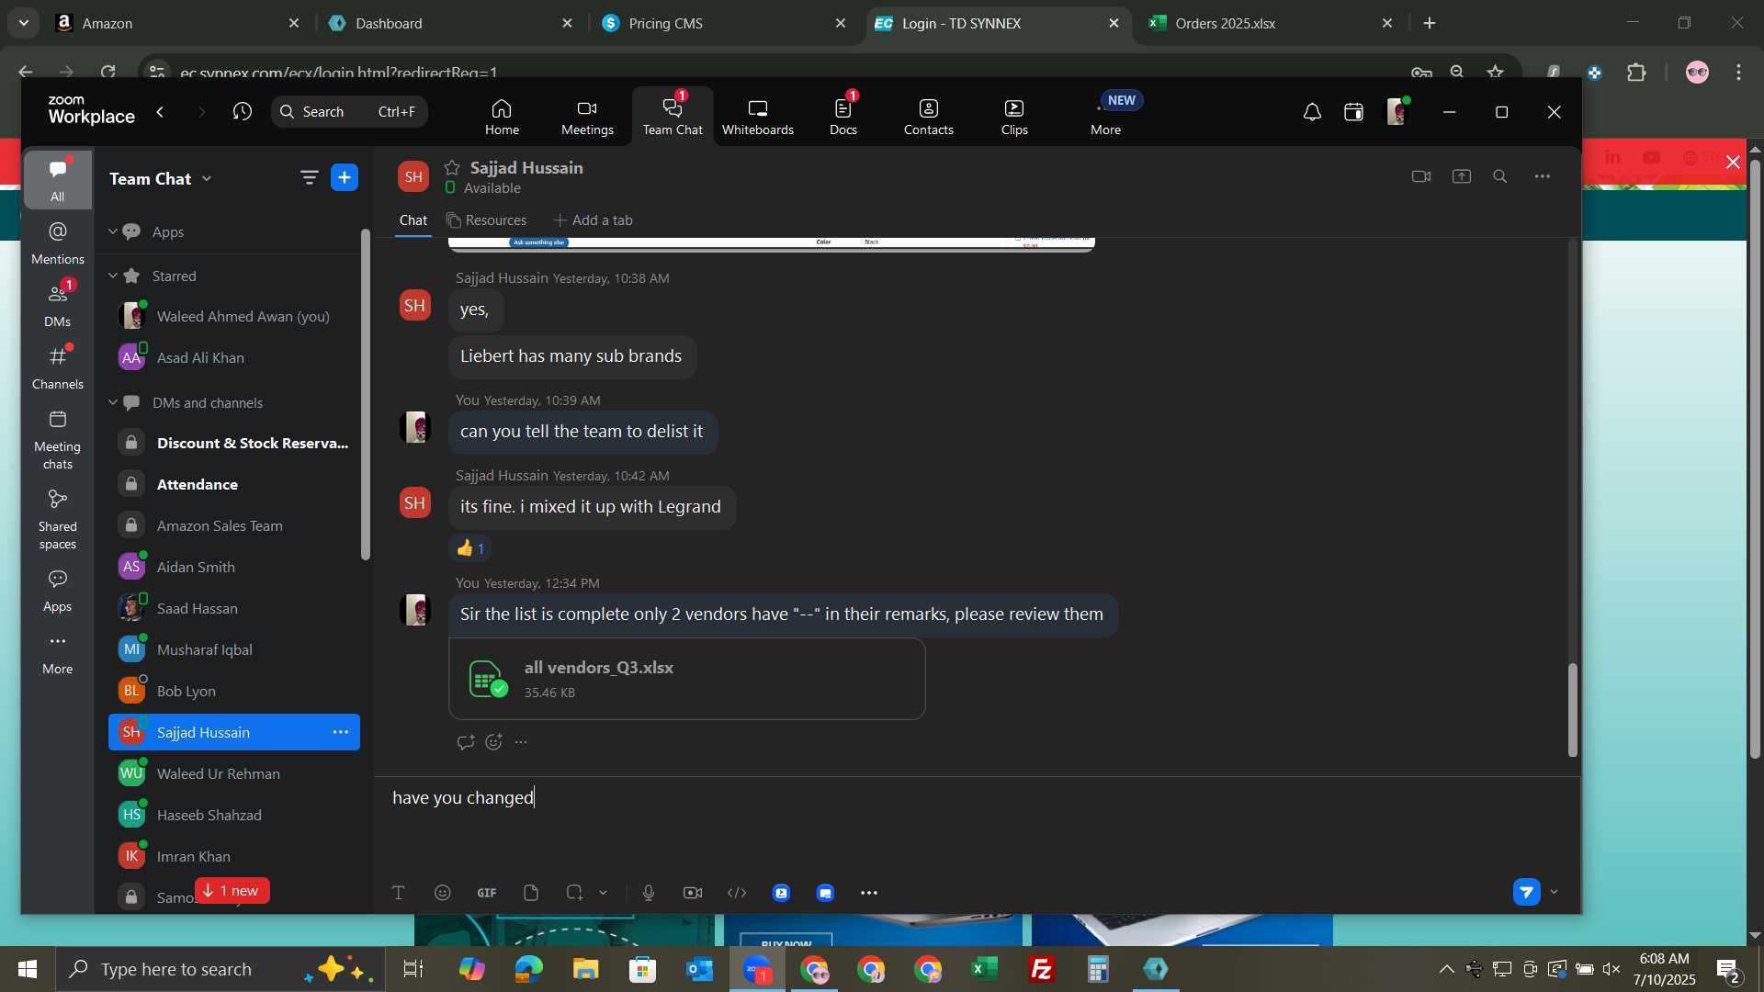Image resolution: width=1764 pixels, height=992 pixels.
Task: Open chat header more options
Action: click(1543, 176)
